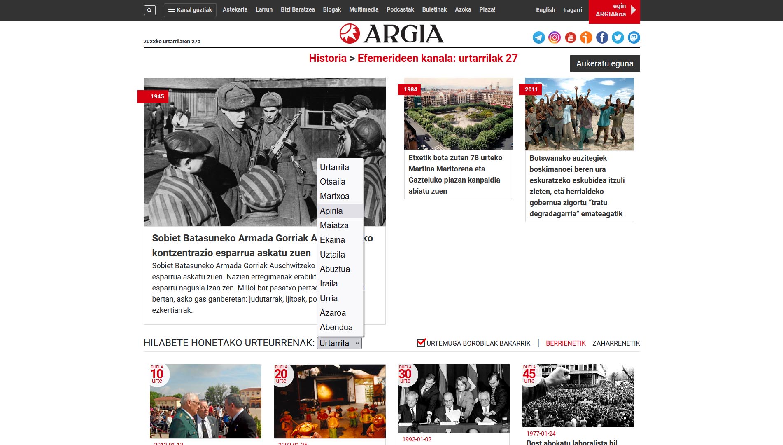Open the Podcastak section
This screenshot has width=783, height=445.
pos(400,9)
